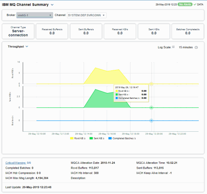Click the MQCA Alteration Time value 10.52.21
The width and height of the screenshot is (207, 194).
[172, 163]
